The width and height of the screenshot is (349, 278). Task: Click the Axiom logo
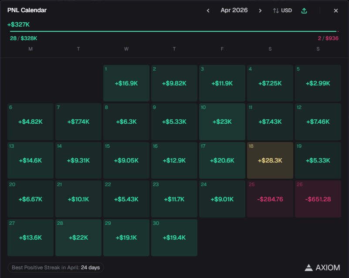pos(322,267)
